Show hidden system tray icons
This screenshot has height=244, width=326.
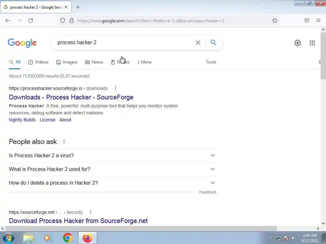point(271,238)
